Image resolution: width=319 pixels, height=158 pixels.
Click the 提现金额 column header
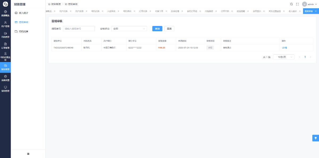tap(162, 41)
